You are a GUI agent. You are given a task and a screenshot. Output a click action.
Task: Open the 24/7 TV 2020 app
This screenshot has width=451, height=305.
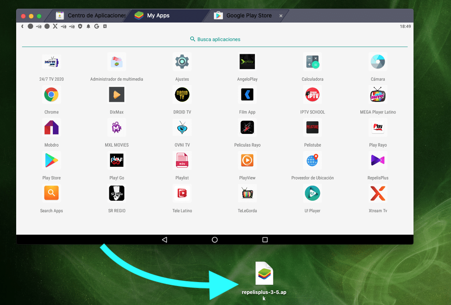pos(51,62)
